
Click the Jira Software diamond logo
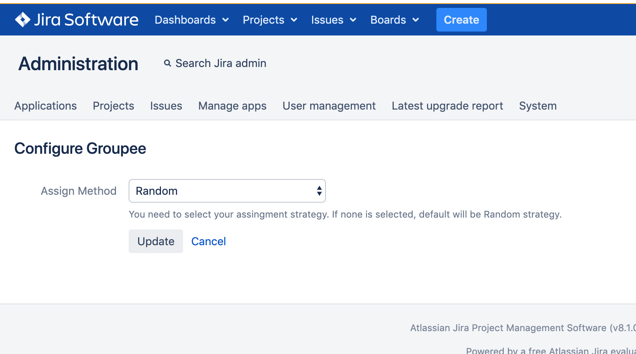pos(22,20)
